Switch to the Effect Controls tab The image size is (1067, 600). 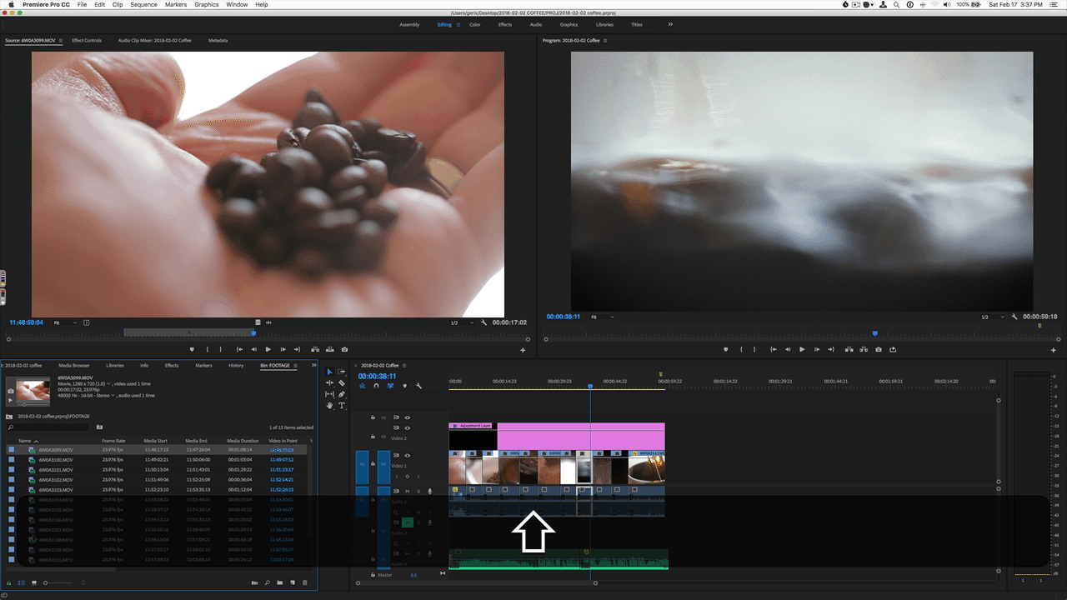[87, 40]
